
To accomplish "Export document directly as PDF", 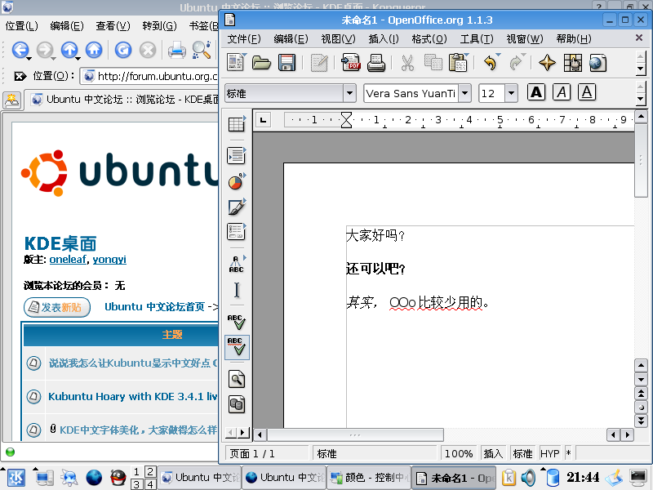I will (351, 63).
